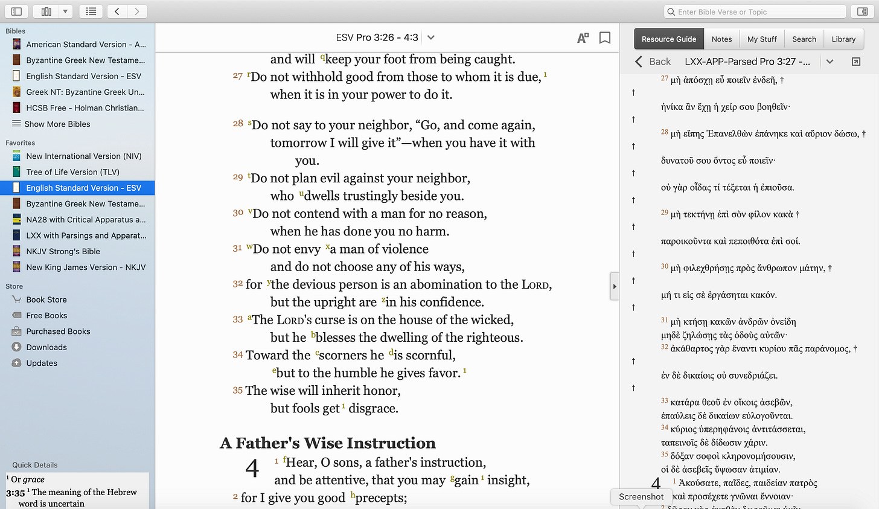Click the Tree of Life Version icon
Screen dimensions: 879x509
(16, 171)
